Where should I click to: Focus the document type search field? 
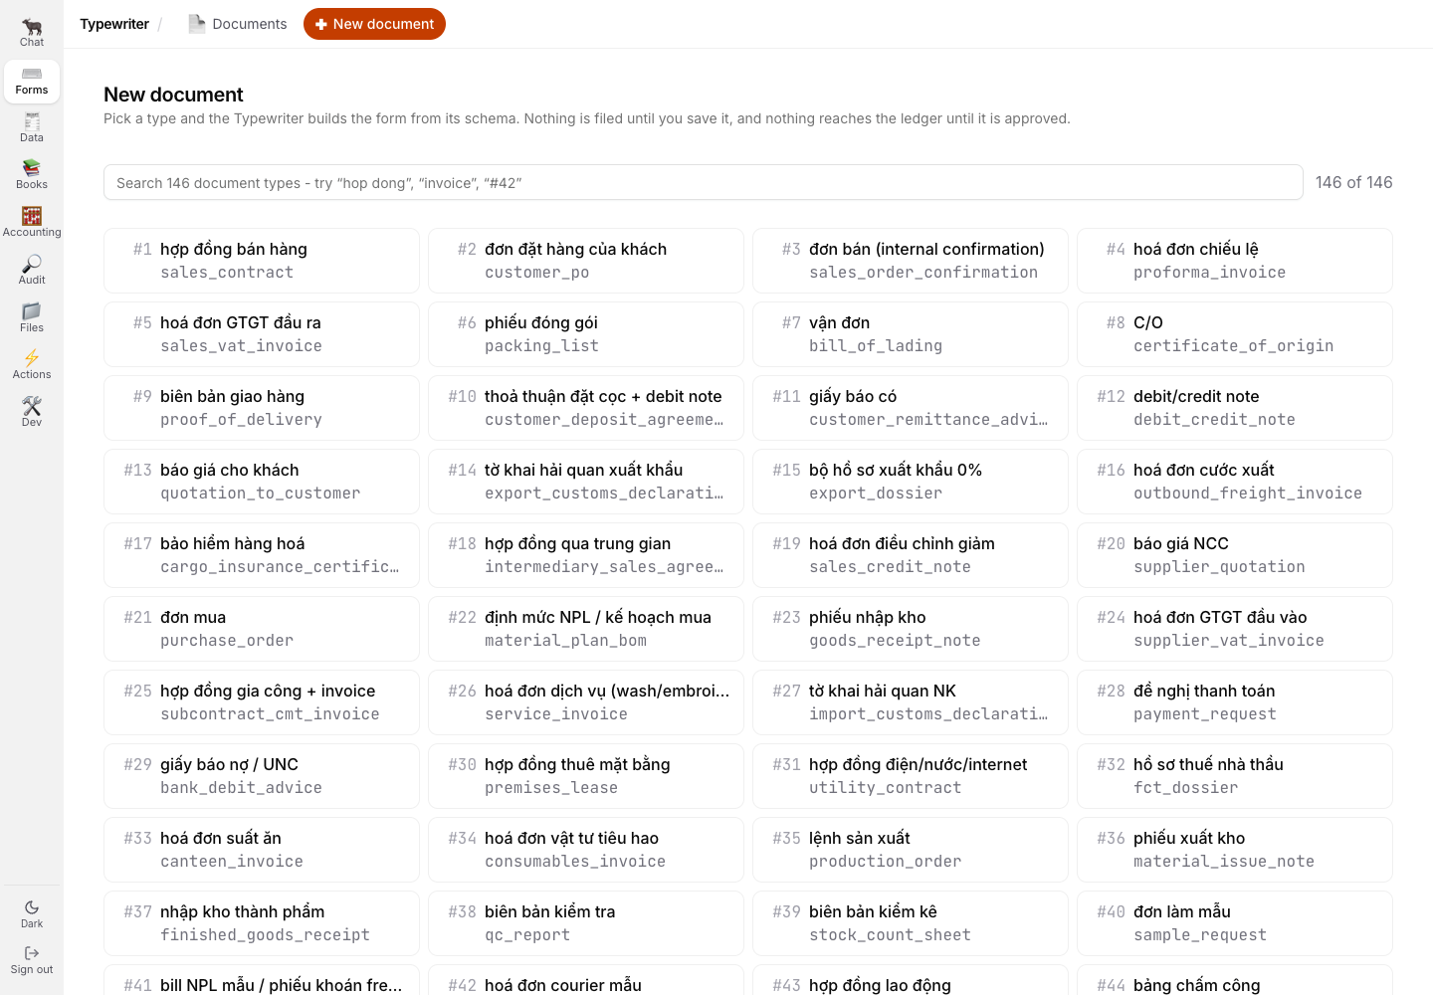click(704, 182)
